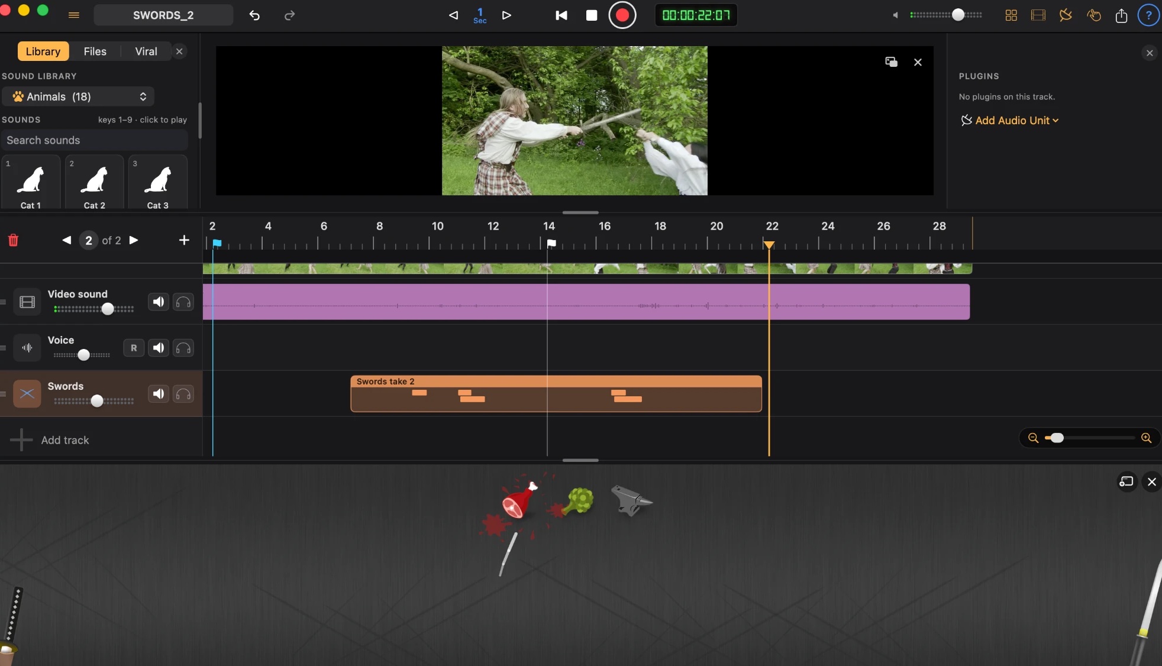This screenshot has height=666, width=1162.
Task: Undo the last action
Action: (x=254, y=15)
